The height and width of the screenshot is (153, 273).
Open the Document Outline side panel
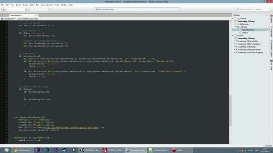271,48
